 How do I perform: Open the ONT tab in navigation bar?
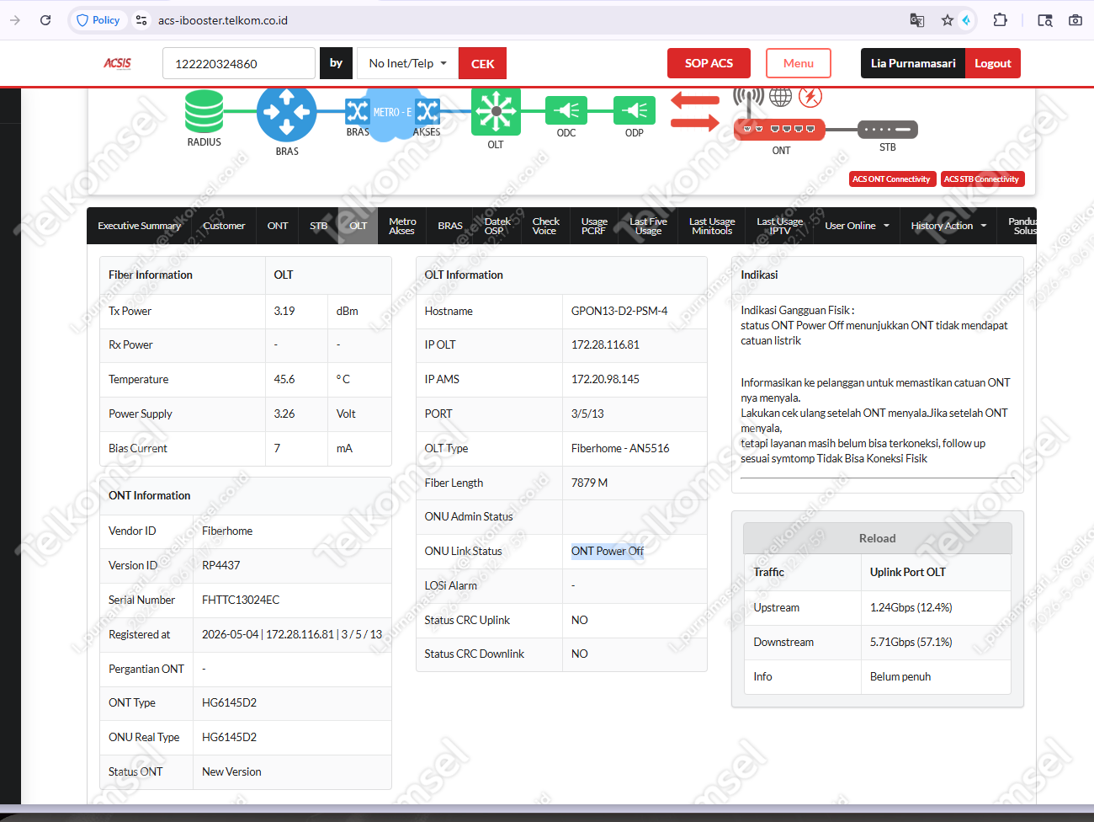click(x=278, y=226)
